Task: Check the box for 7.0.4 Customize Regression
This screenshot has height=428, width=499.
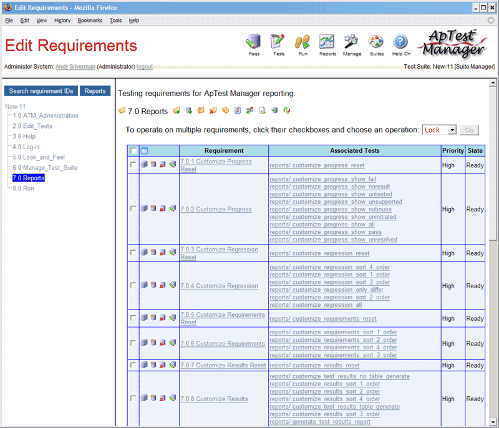Action: tap(133, 285)
